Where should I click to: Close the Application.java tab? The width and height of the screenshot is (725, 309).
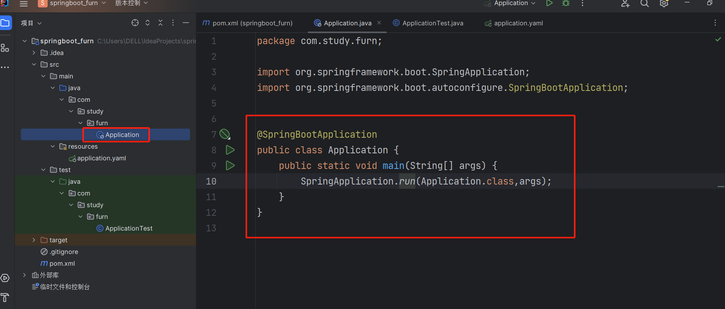coord(379,23)
